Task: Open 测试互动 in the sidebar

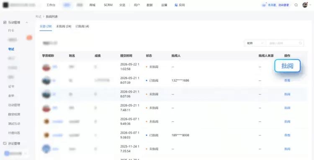Action: pos(14,124)
